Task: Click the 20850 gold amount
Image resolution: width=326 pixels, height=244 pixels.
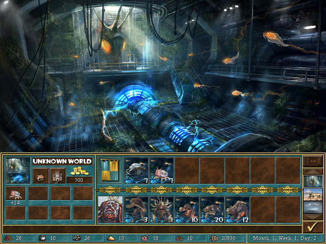Action: [228, 238]
